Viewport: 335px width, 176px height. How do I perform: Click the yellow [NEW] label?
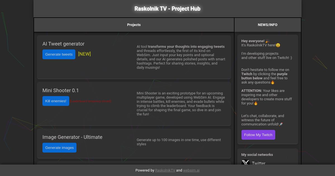tap(84, 54)
